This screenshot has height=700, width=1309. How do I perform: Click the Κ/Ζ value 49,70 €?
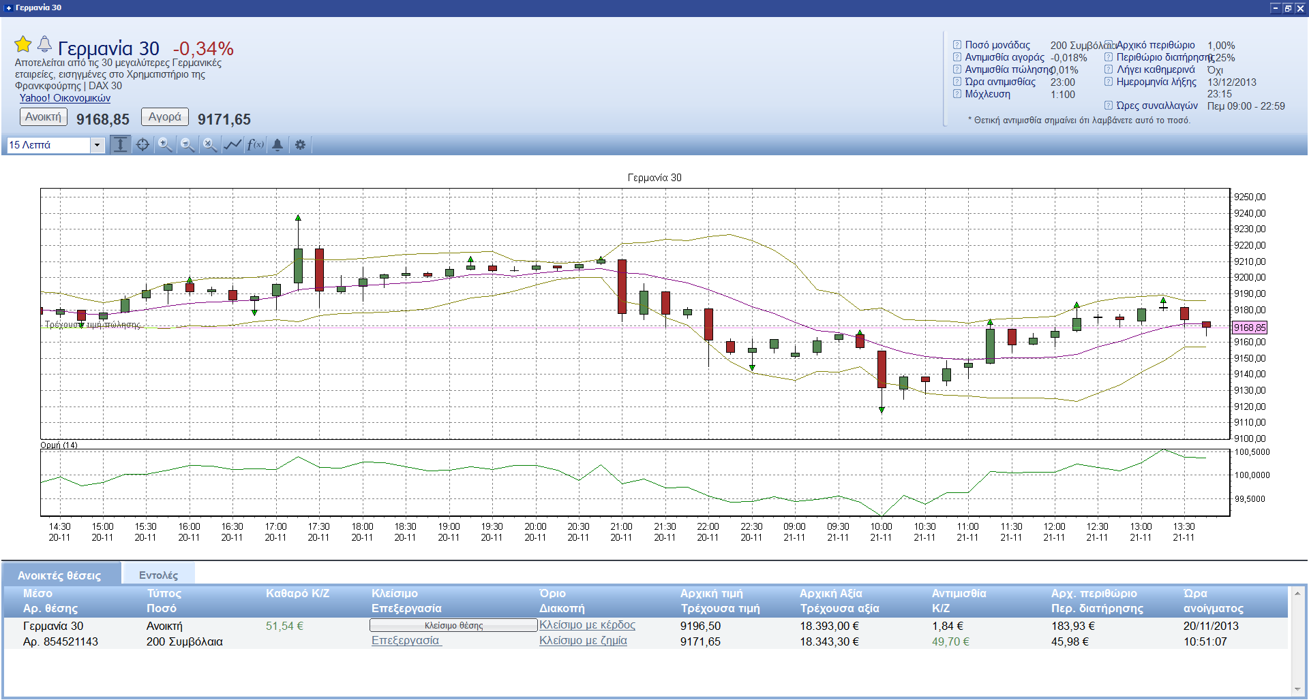(950, 641)
